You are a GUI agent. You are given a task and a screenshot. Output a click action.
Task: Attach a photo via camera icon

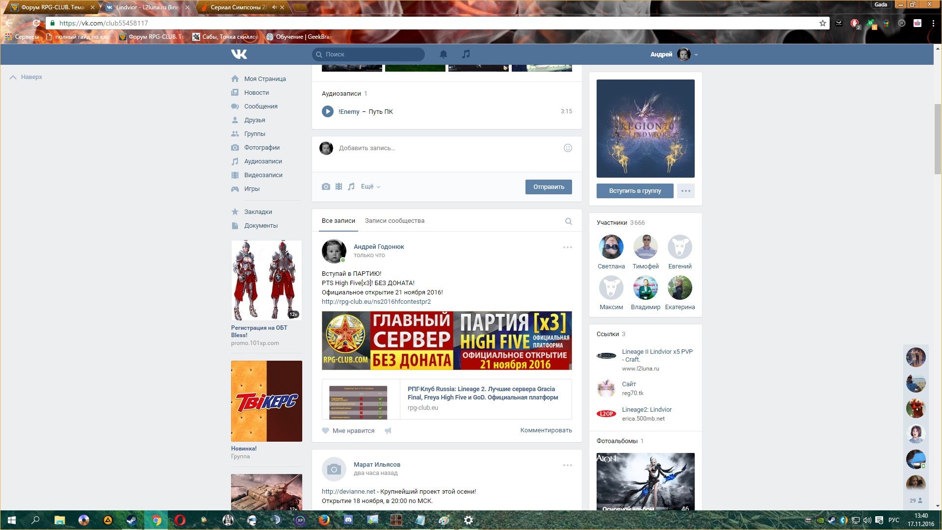pyautogui.click(x=326, y=186)
